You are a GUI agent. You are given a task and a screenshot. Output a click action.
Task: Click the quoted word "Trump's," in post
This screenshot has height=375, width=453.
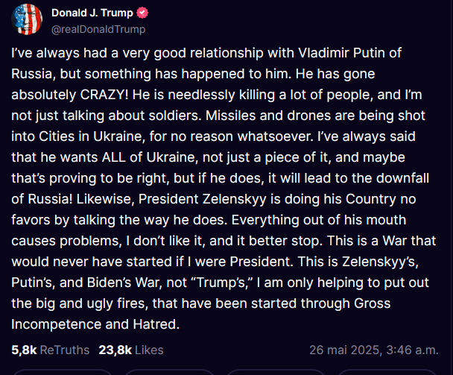[222, 283]
